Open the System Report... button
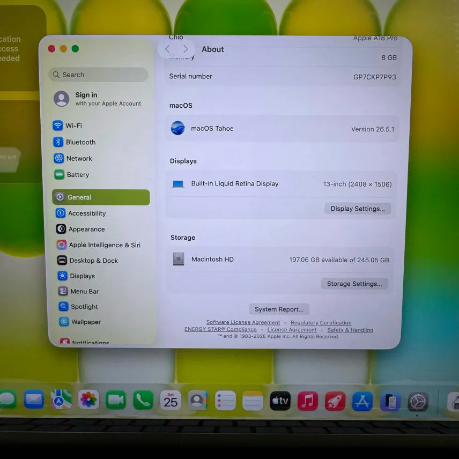Screen dimensions: 459x459 (279, 309)
